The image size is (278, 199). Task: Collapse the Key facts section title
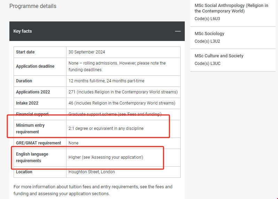[23, 31]
